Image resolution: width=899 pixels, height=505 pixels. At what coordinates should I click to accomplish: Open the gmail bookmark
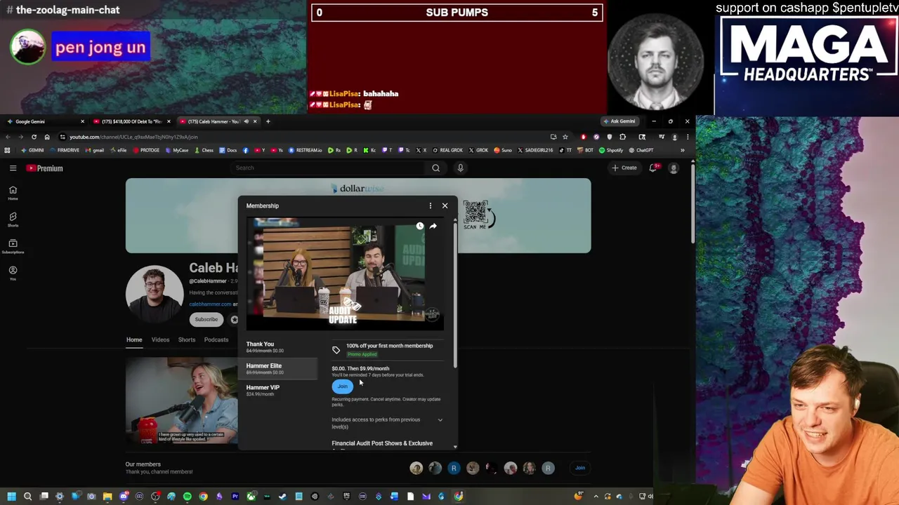click(x=95, y=150)
